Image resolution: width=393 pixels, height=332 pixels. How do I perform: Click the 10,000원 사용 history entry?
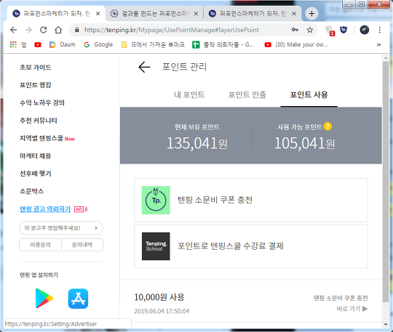[x=159, y=297]
